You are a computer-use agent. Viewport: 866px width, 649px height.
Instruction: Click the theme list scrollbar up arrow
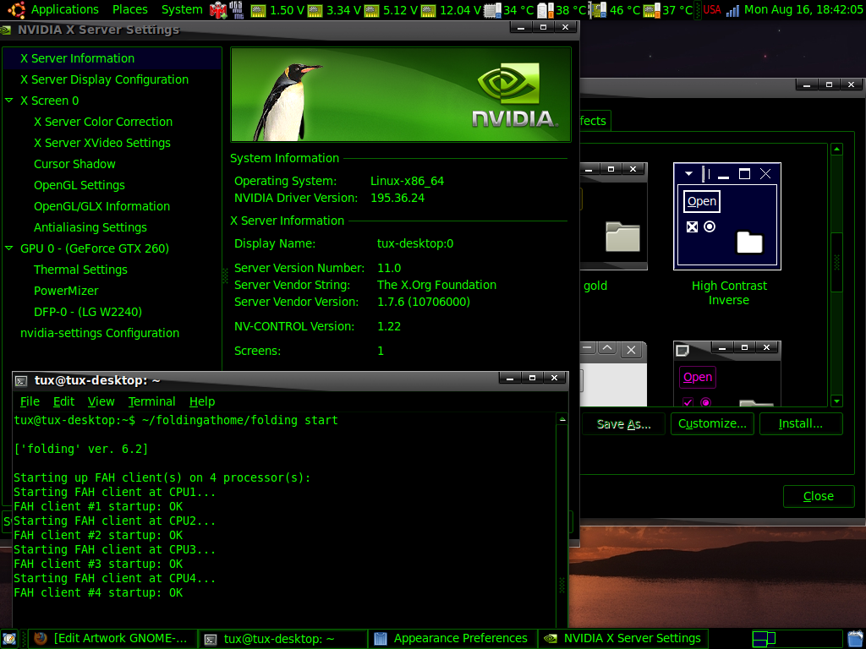pyautogui.click(x=836, y=149)
